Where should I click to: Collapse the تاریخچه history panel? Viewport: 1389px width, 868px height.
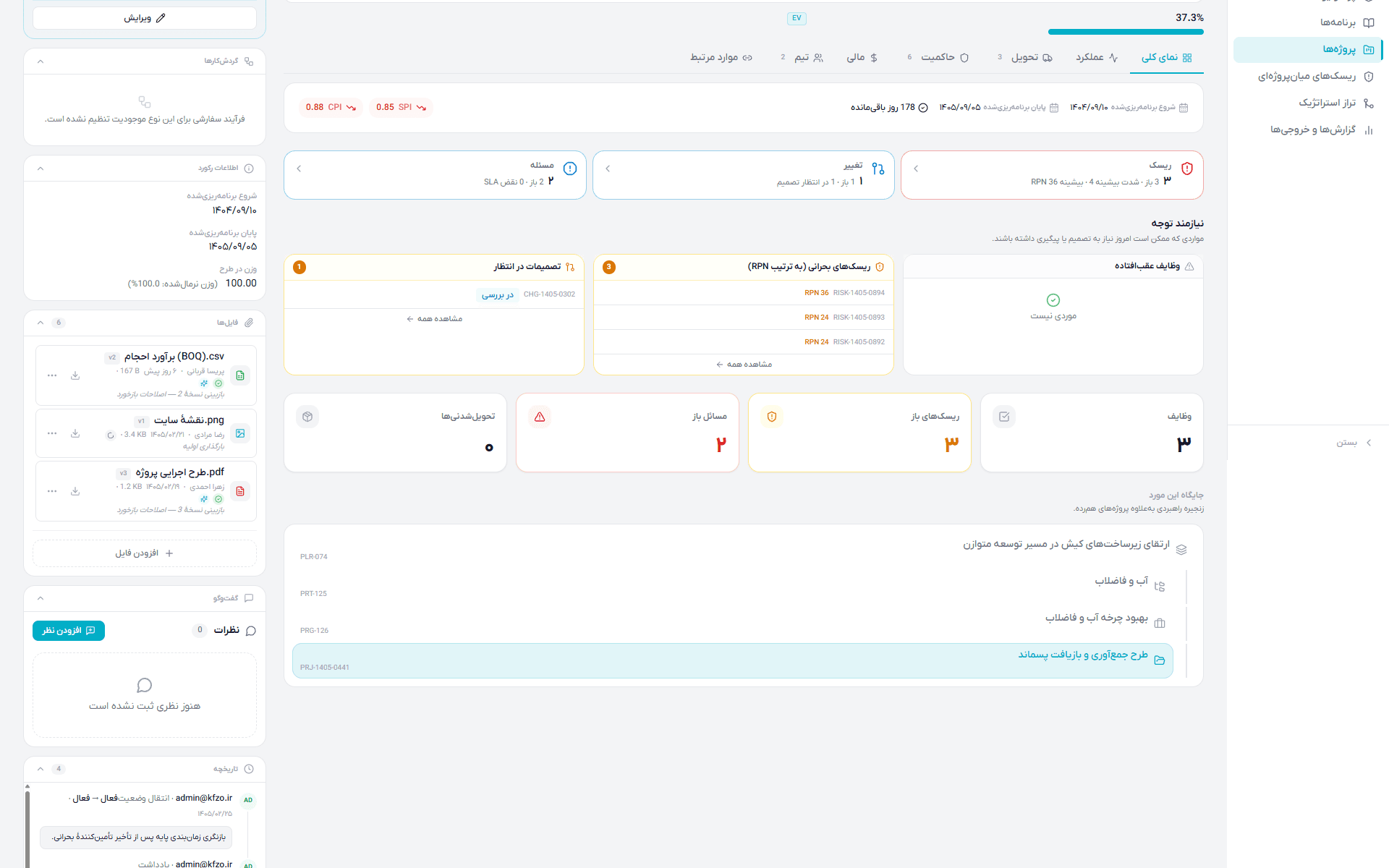click(x=41, y=769)
